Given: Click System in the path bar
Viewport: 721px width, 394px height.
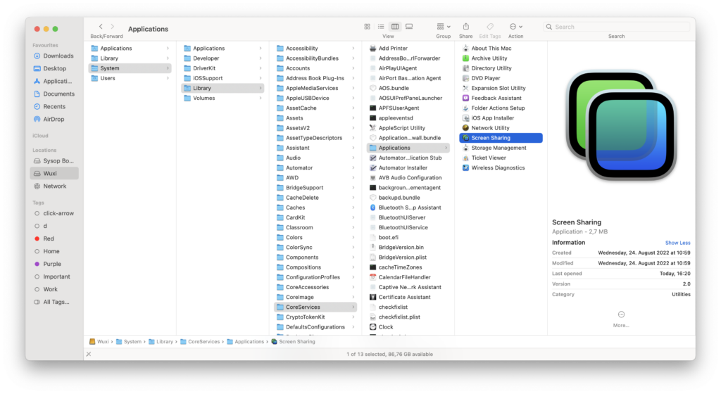Looking at the screenshot, I should [129, 342].
